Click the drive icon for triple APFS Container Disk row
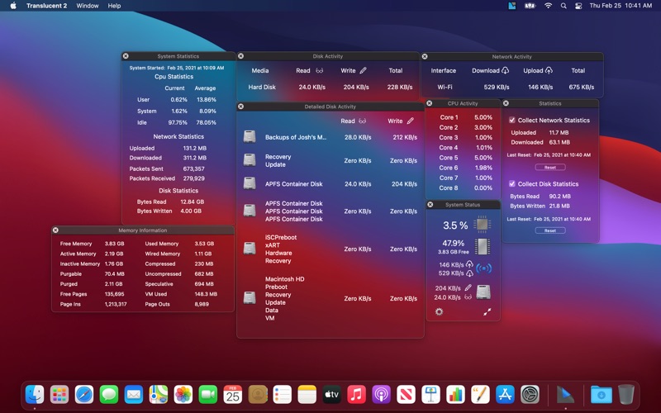This screenshot has width=661, height=413. pyautogui.click(x=250, y=211)
